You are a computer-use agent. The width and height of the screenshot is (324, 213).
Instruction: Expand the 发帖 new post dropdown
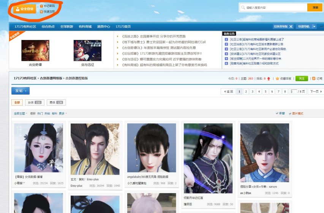(x=21, y=91)
